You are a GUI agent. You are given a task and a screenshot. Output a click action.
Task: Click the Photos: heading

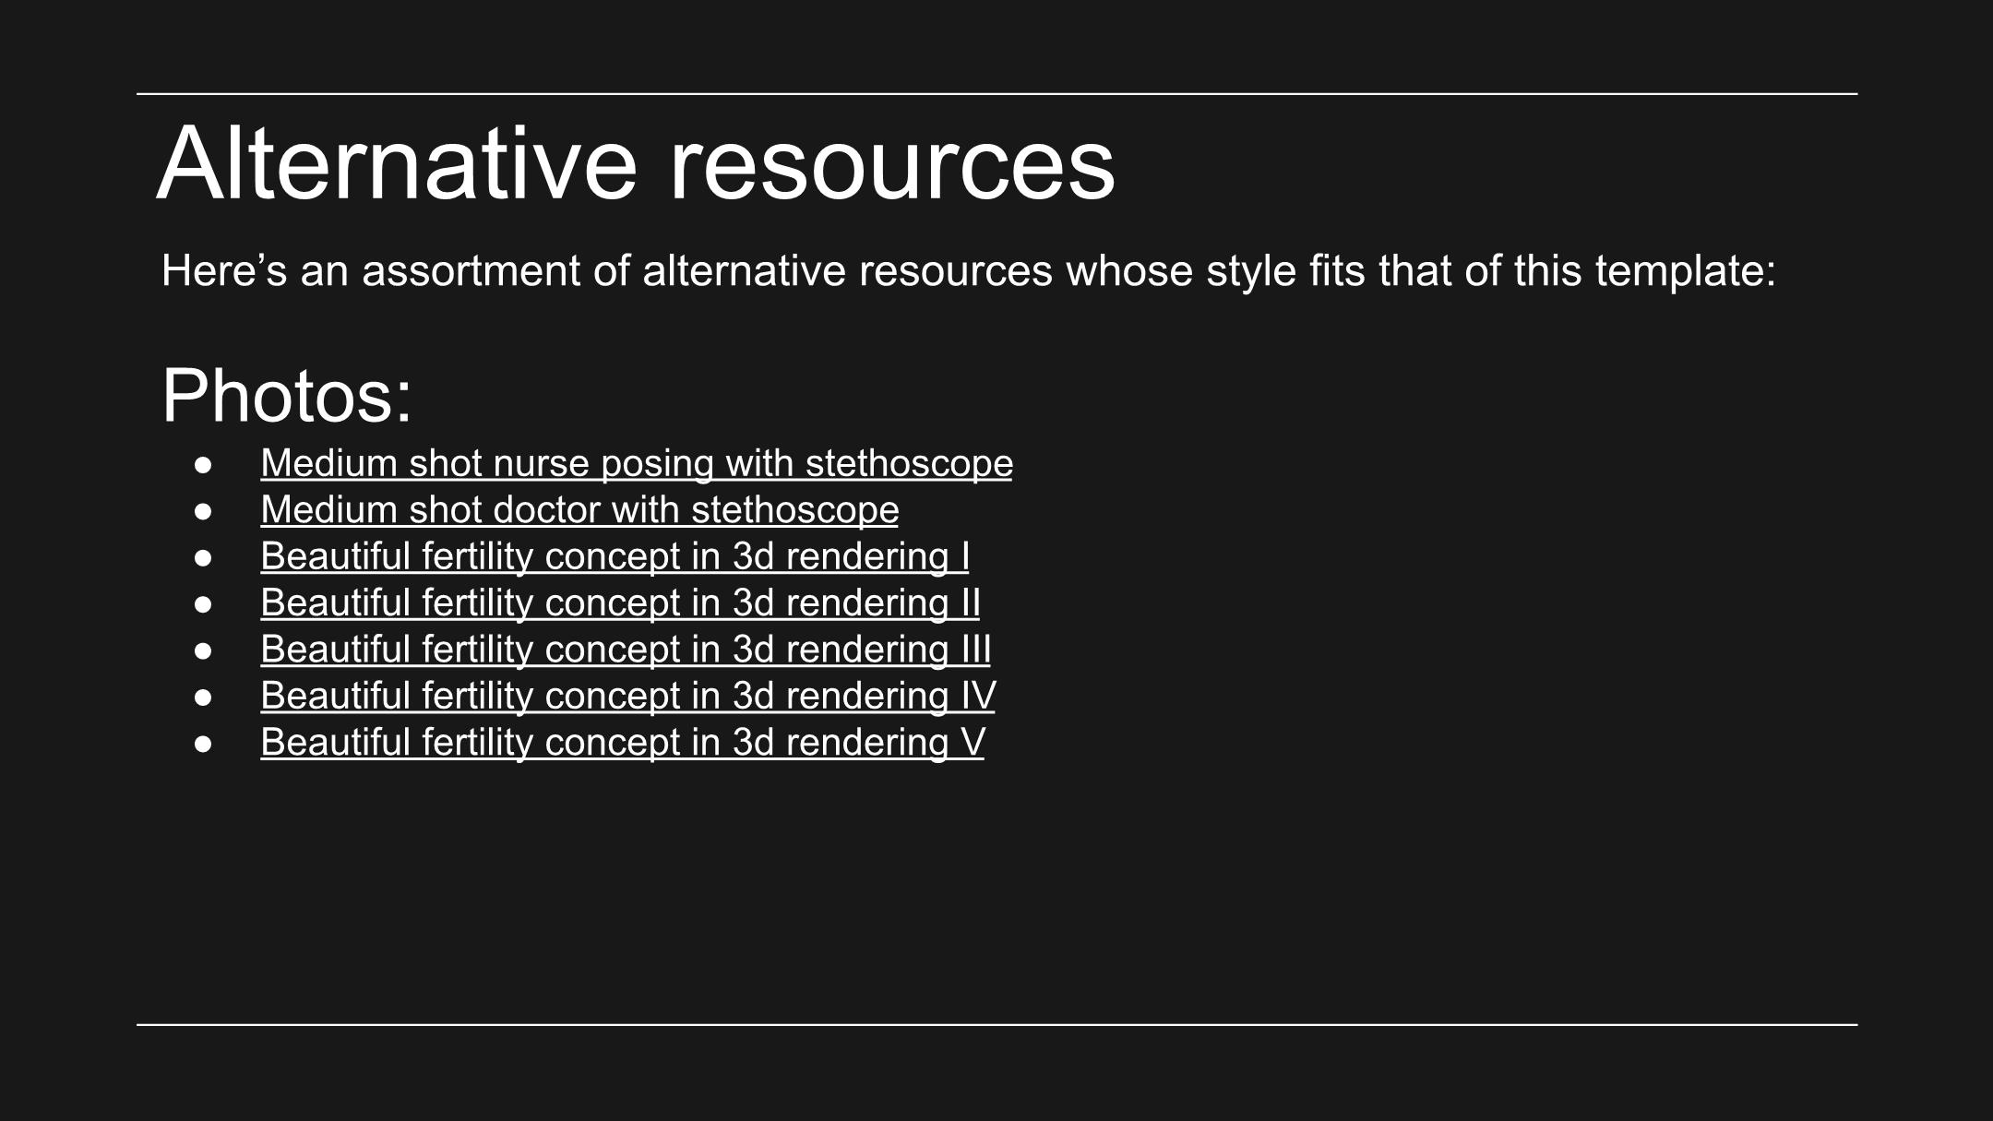tap(287, 397)
